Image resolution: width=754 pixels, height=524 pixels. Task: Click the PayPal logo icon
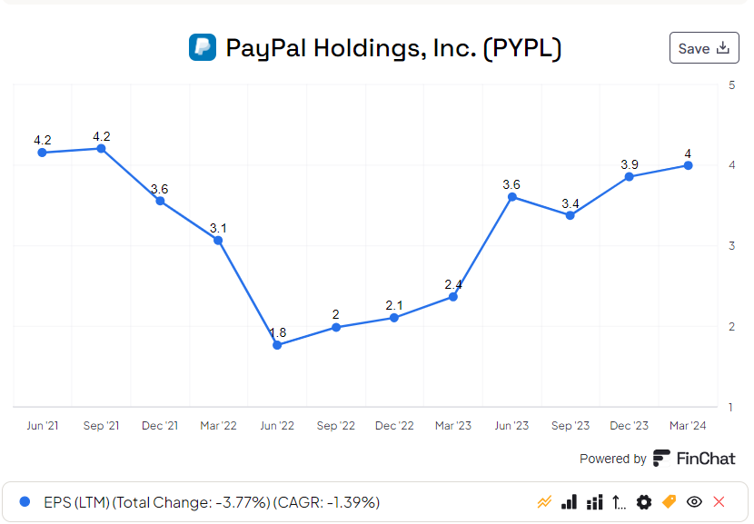click(202, 47)
